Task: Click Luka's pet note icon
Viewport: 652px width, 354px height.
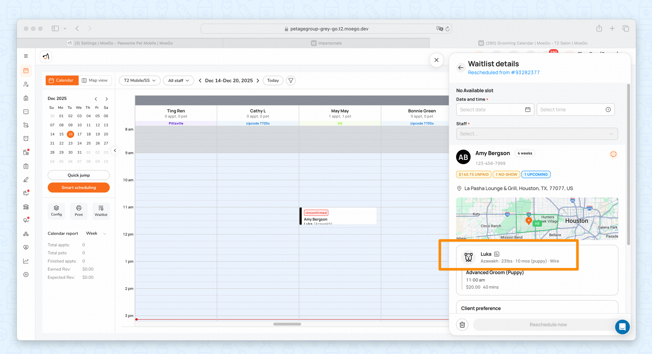Action: 497,254
